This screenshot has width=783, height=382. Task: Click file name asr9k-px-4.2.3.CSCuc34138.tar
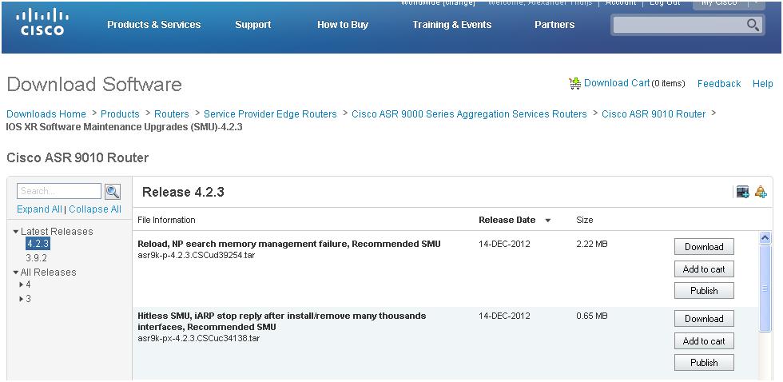(x=198, y=338)
